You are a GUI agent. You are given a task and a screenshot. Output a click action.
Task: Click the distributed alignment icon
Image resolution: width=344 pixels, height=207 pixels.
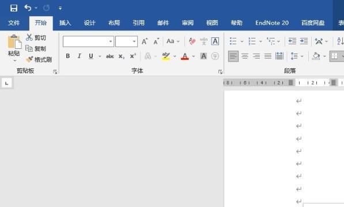(279, 56)
